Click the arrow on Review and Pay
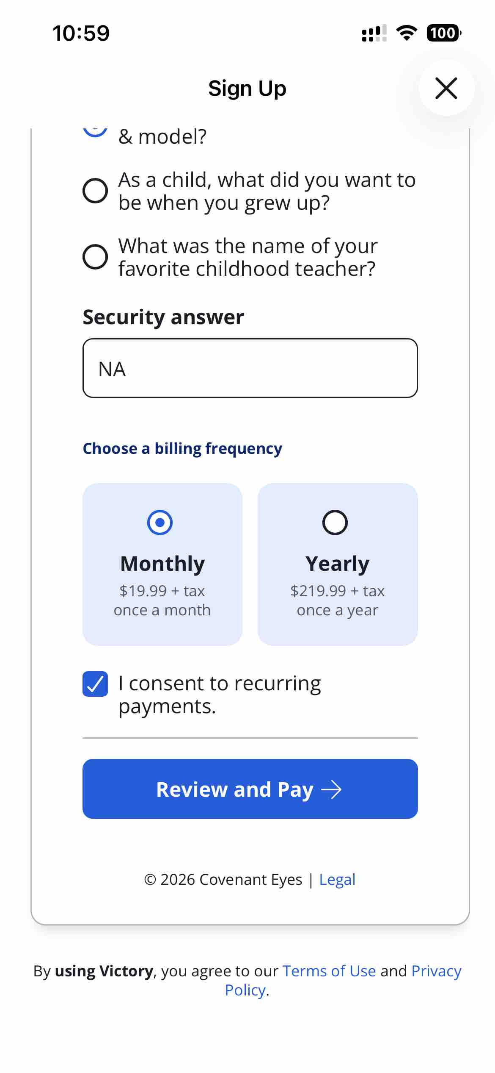 coord(331,789)
